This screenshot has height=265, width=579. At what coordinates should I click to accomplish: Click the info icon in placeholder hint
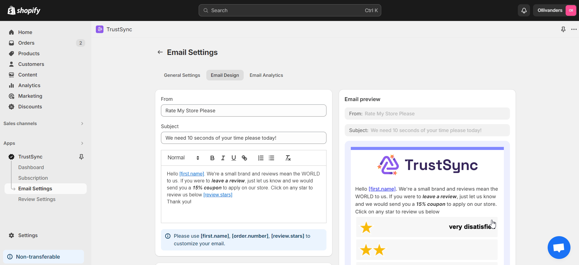pyautogui.click(x=168, y=236)
